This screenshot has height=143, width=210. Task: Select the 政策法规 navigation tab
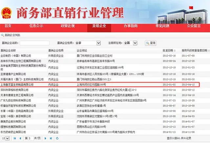68,26
